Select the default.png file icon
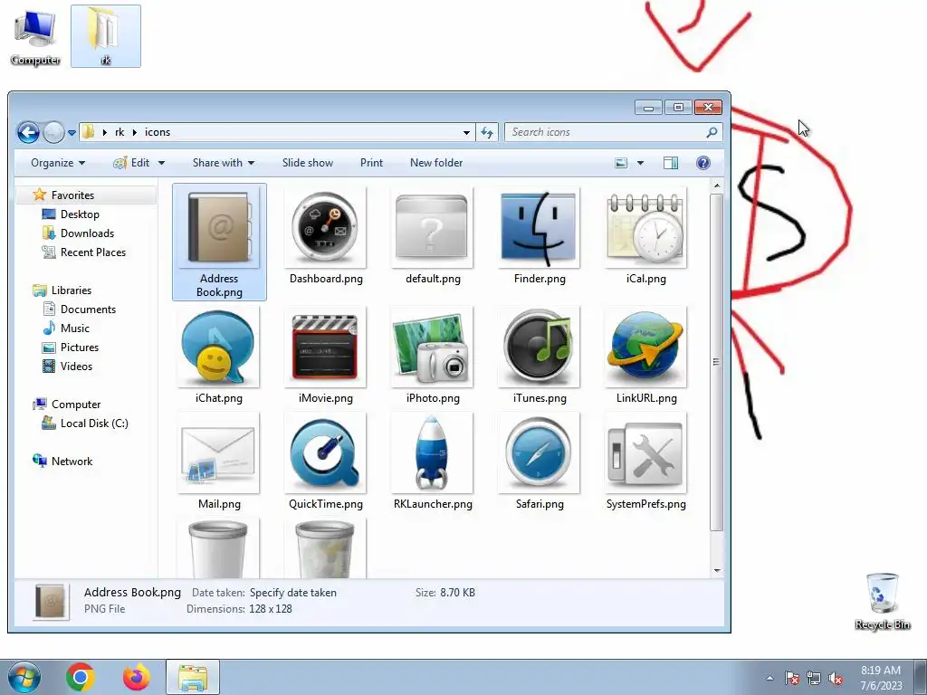 click(x=432, y=227)
